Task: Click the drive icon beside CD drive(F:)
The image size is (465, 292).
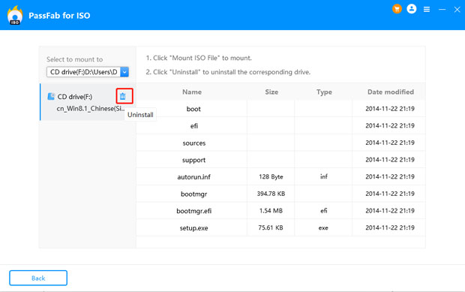Action: (x=51, y=96)
